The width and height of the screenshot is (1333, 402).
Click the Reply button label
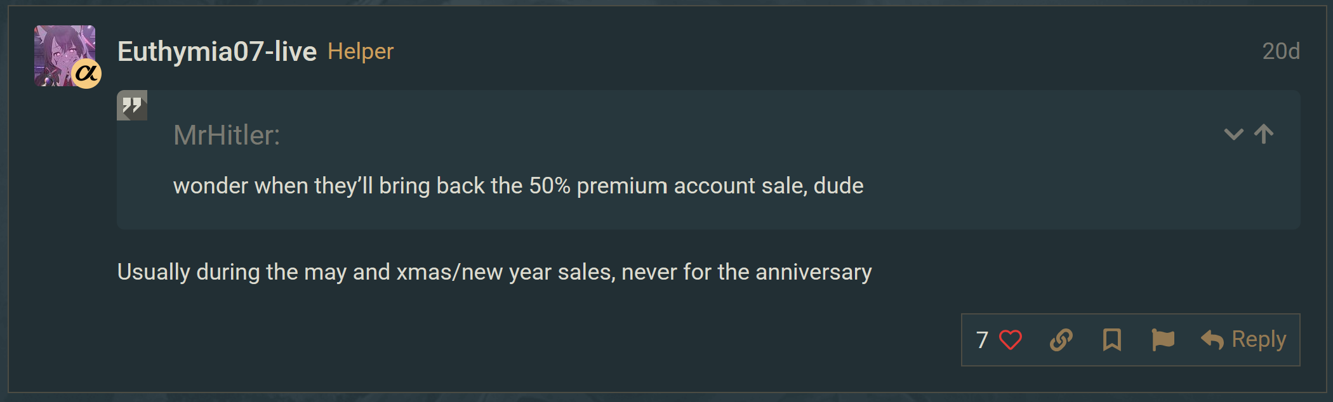pyautogui.click(x=1259, y=339)
